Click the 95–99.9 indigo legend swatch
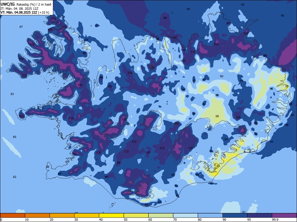 click(x=260, y=215)
